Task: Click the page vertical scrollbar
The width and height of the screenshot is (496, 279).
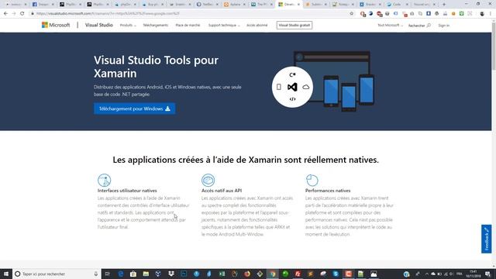Action: (x=494, y=46)
